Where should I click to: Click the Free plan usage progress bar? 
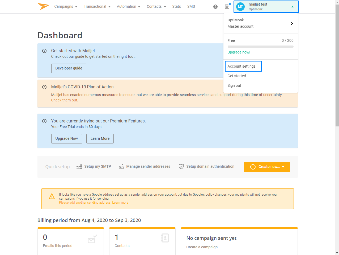tap(261, 47)
